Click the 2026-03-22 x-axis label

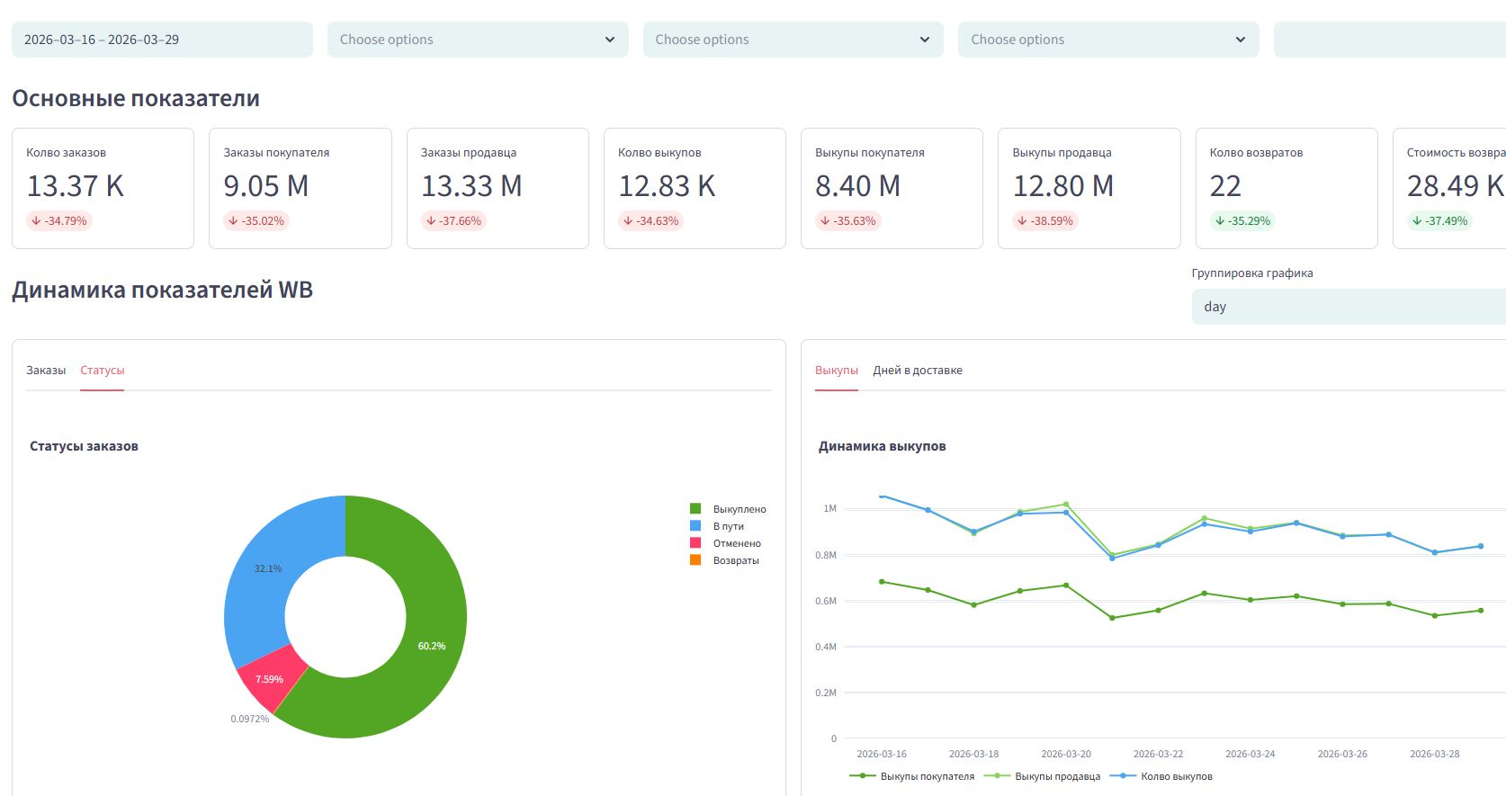pos(1159,754)
